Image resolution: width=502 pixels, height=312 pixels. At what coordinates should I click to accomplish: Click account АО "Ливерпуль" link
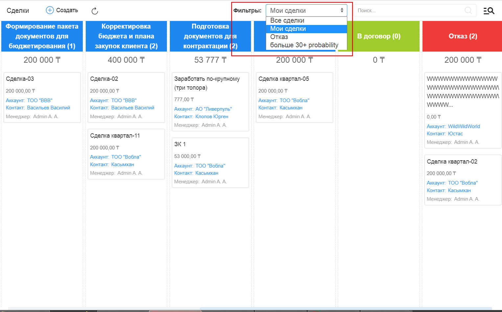[x=214, y=109]
